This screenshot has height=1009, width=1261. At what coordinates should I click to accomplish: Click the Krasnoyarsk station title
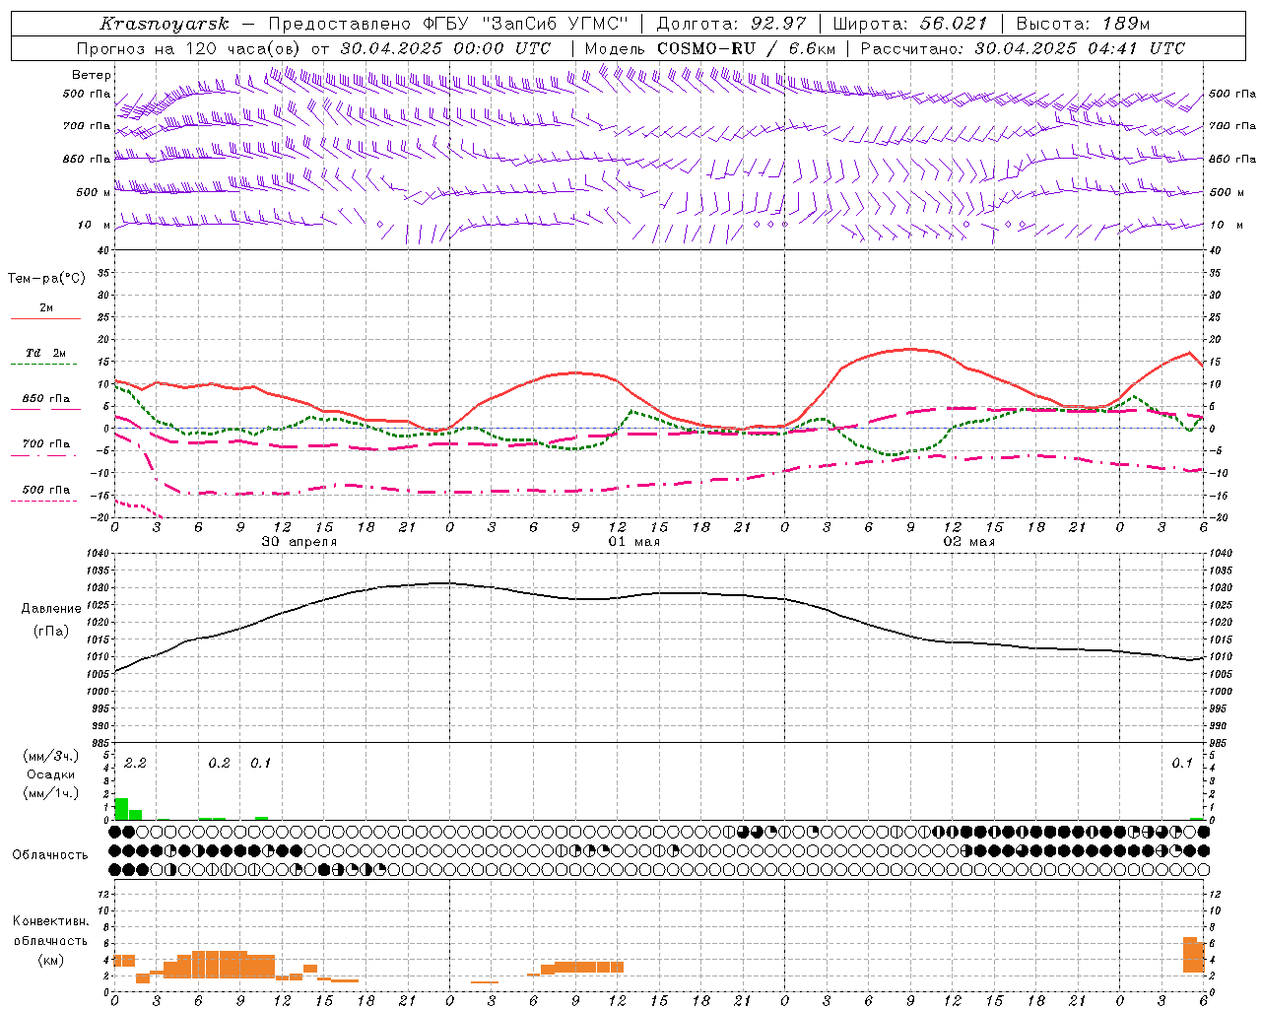point(164,24)
